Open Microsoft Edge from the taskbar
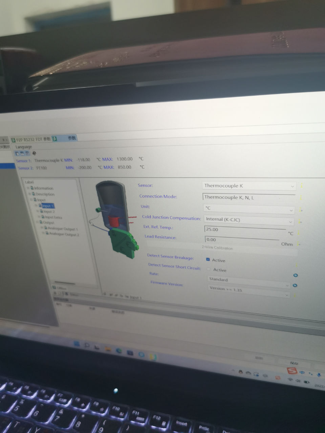Image resolution: width=325 pixels, height=433 pixels. 119,351
